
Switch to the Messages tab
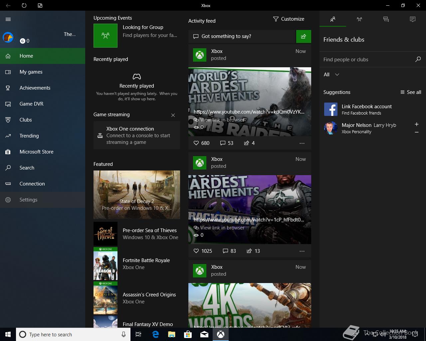[x=386, y=19]
